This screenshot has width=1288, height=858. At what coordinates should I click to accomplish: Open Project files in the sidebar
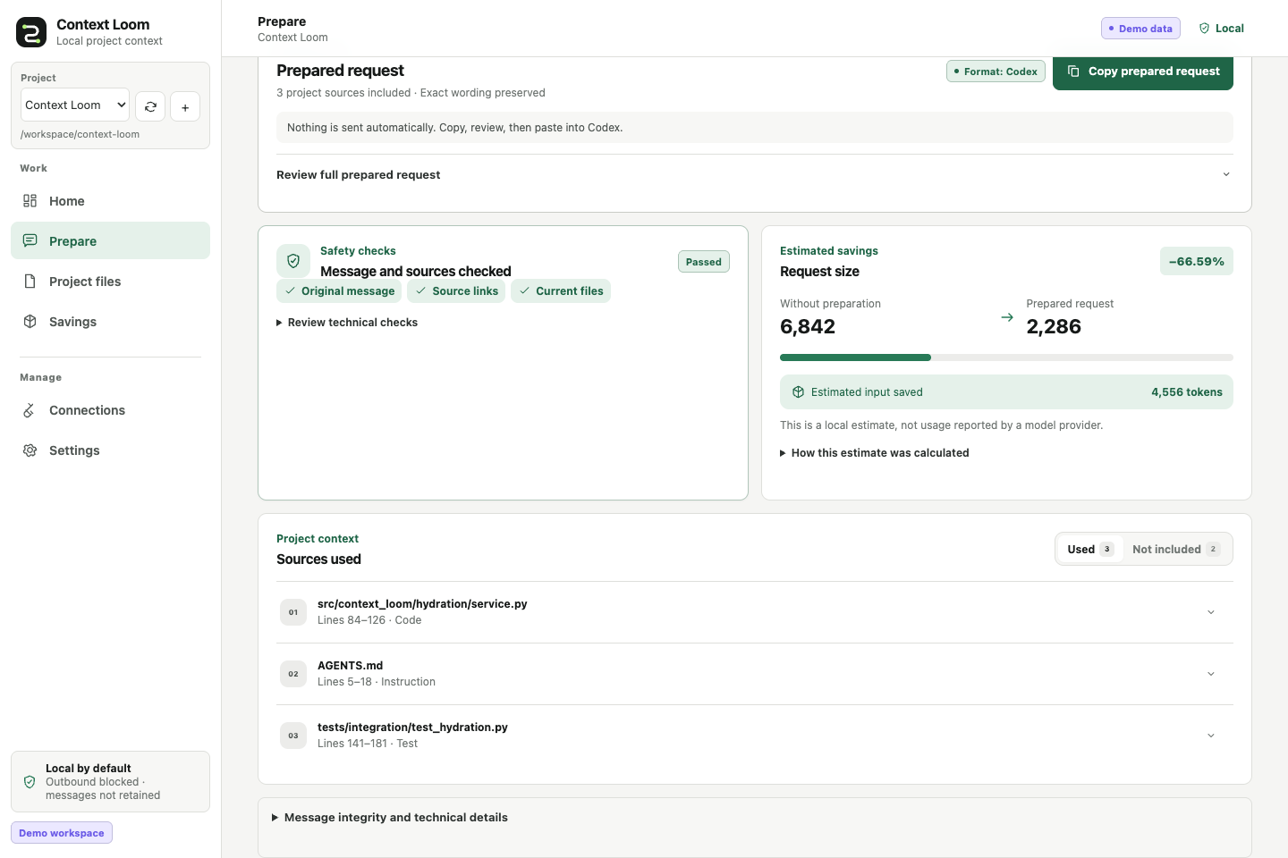tap(110, 282)
